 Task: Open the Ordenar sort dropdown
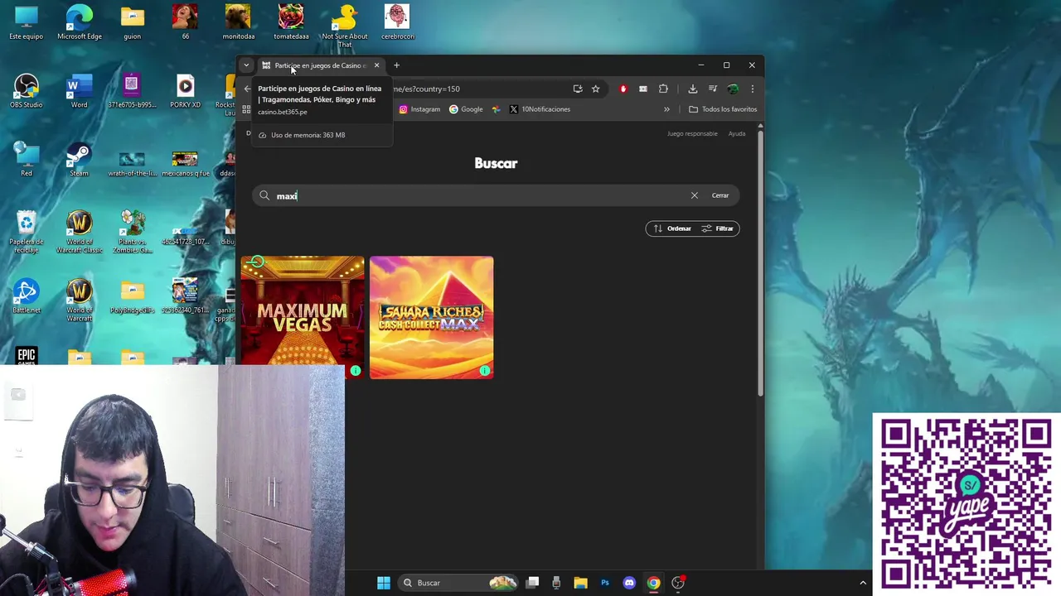672,228
